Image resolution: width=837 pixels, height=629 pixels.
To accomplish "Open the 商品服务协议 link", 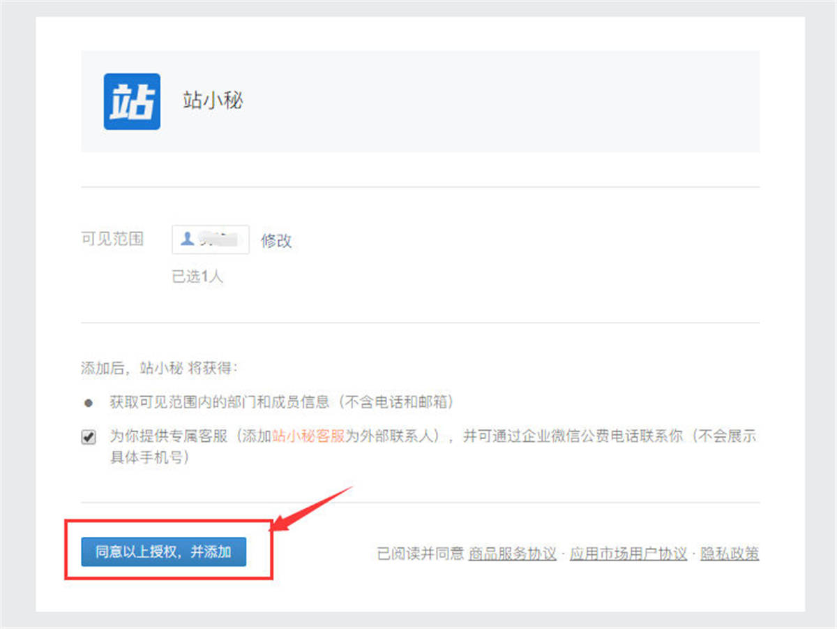I will 513,554.
